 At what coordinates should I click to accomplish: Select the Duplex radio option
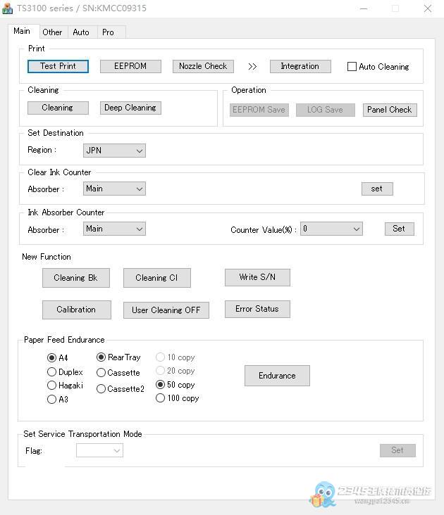52,372
